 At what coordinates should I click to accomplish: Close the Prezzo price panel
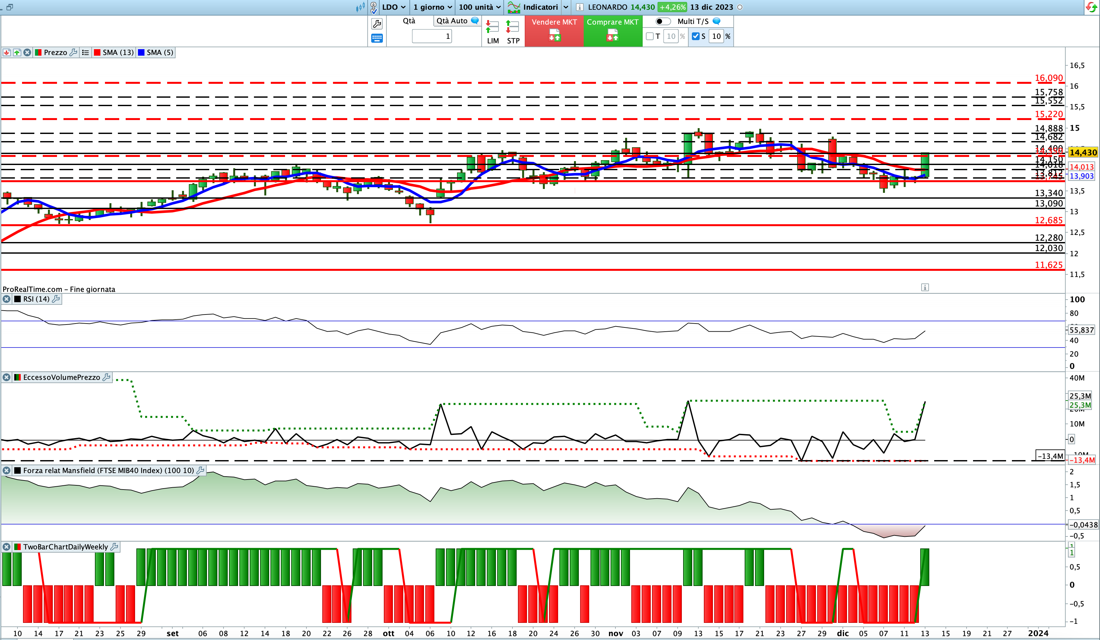[x=27, y=52]
